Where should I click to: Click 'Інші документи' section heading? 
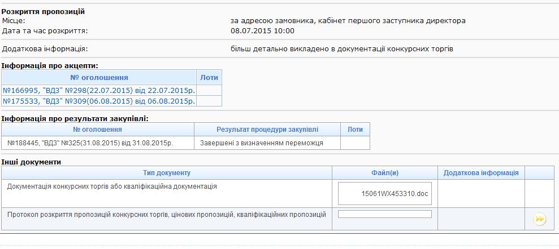(31, 162)
